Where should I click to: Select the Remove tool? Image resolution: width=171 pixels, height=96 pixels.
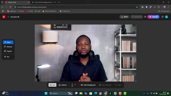point(8,47)
